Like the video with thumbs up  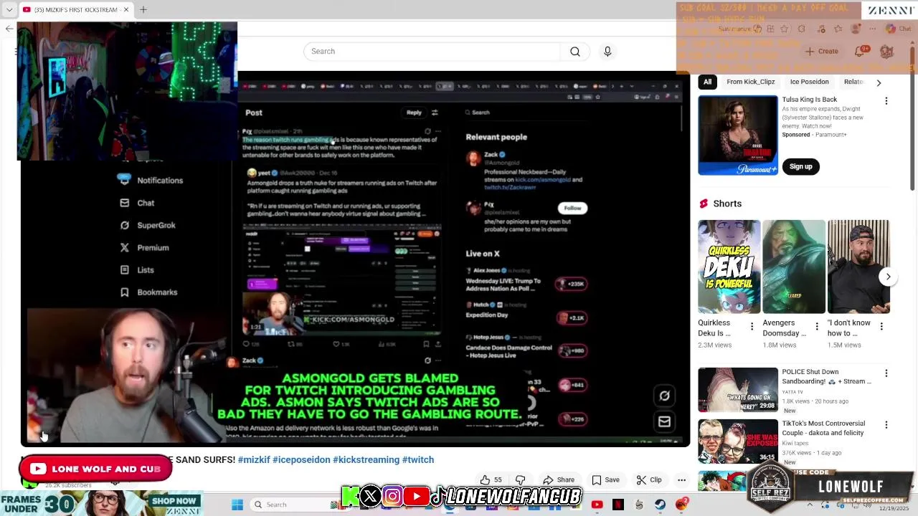pos(491,480)
